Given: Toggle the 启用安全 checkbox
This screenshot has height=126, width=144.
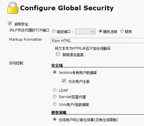Looking at the screenshot, I should tap(10, 23).
